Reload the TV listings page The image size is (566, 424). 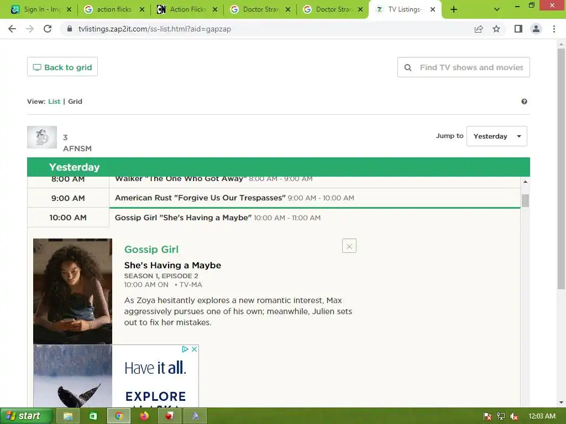(x=48, y=29)
